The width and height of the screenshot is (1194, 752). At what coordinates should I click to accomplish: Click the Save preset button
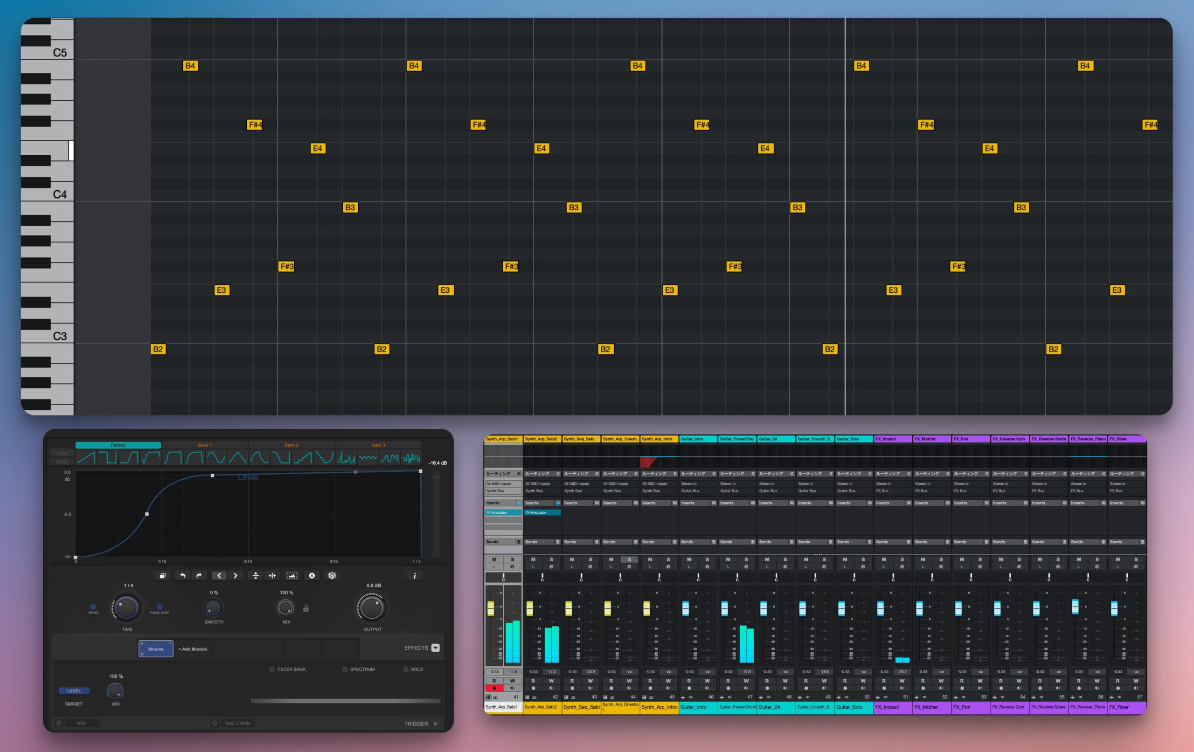62,462
